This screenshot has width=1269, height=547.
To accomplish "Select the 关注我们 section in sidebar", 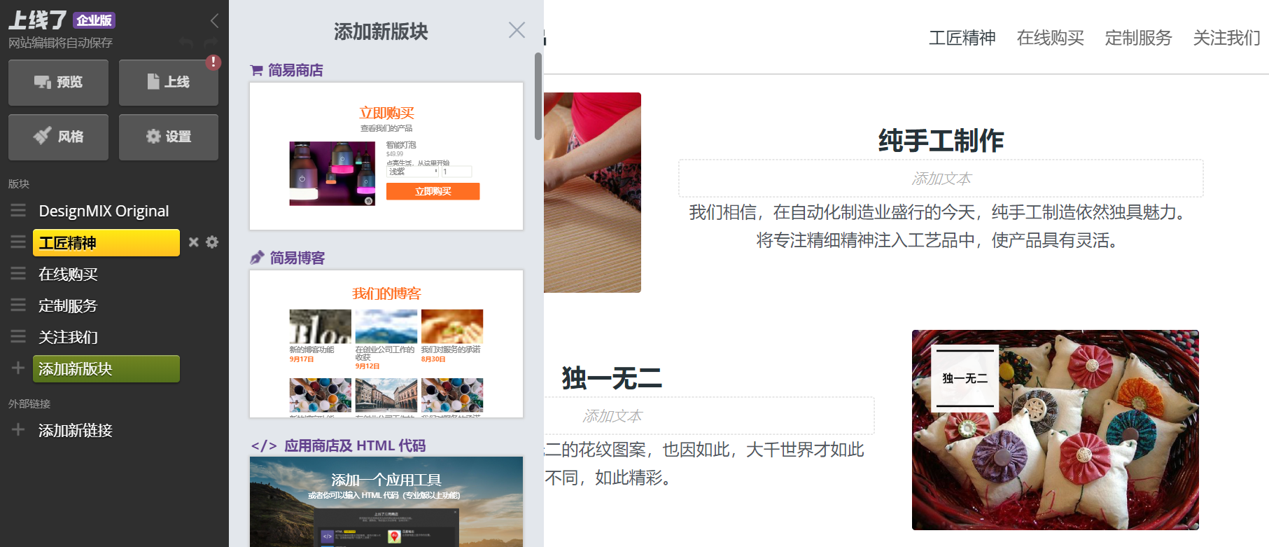I will point(68,338).
